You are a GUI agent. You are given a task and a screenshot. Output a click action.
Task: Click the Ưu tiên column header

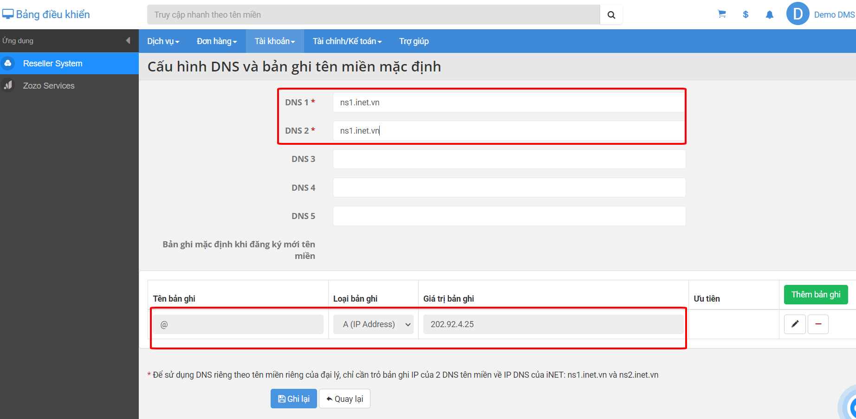pos(707,298)
